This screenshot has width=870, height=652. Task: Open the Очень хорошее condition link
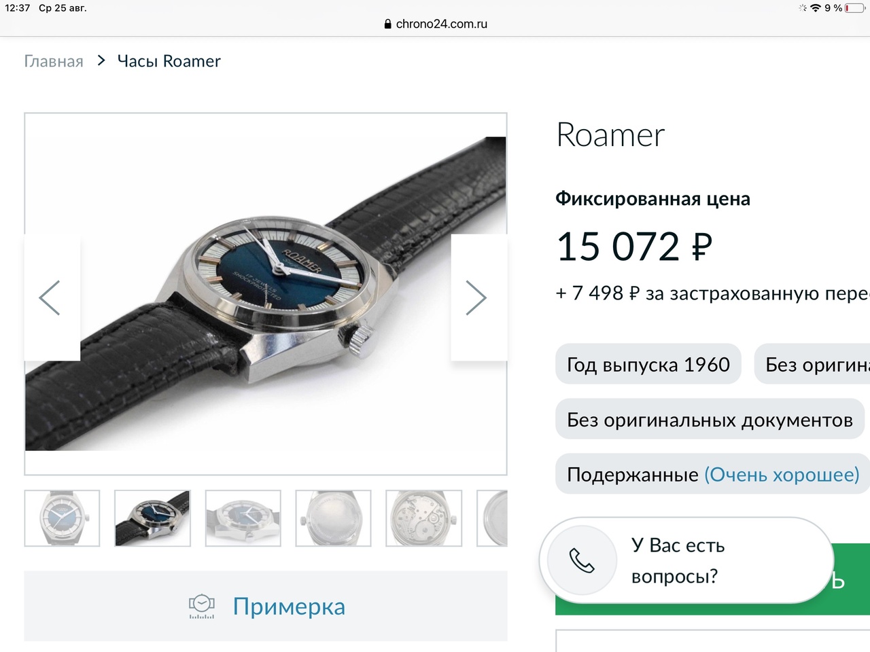point(782,474)
